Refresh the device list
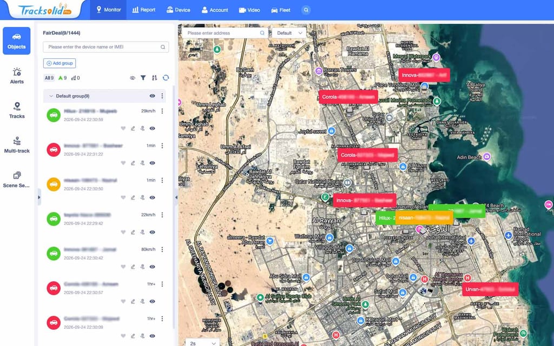Viewport: 554px width, 346px height. 166,78
